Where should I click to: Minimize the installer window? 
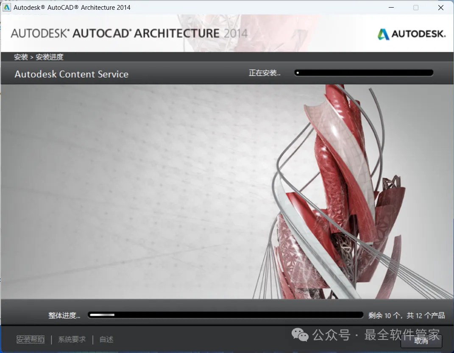click(x=391, y=7)
